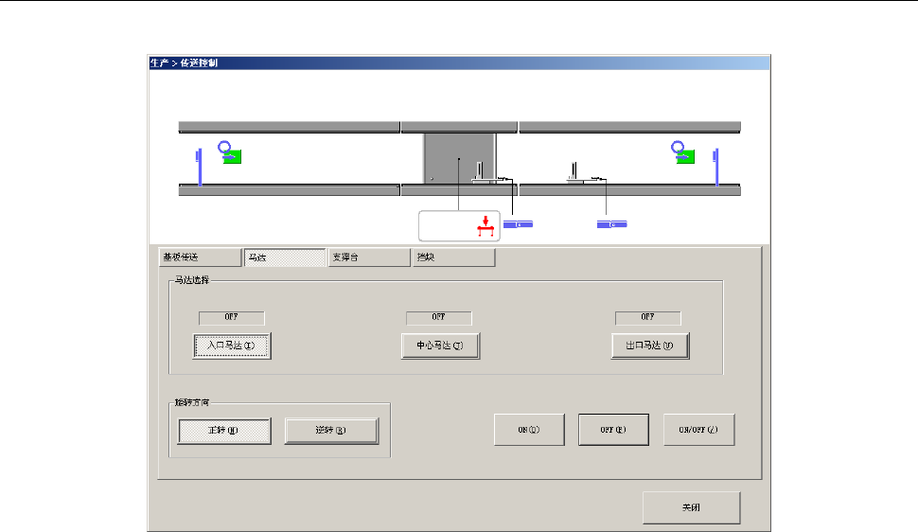Select the 中心马达 (C) button

click(x=440, y=346)
